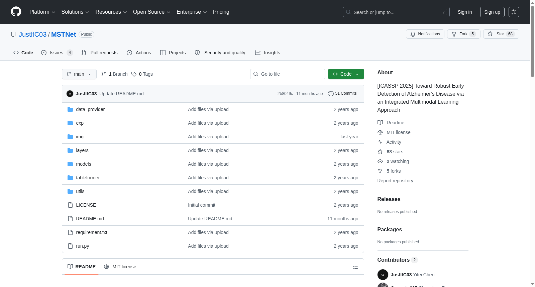The width and height of the screenshot is (535, 287).
Task: Fork the MSTNet repository
Action: tap(463, 34)
